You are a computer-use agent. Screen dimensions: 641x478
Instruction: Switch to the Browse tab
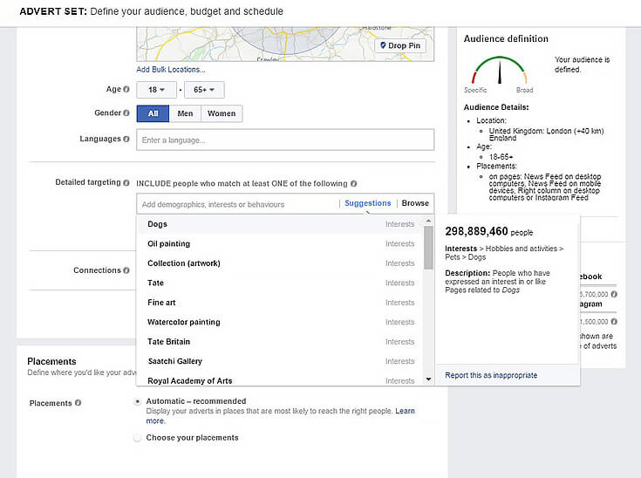point(415,203)
